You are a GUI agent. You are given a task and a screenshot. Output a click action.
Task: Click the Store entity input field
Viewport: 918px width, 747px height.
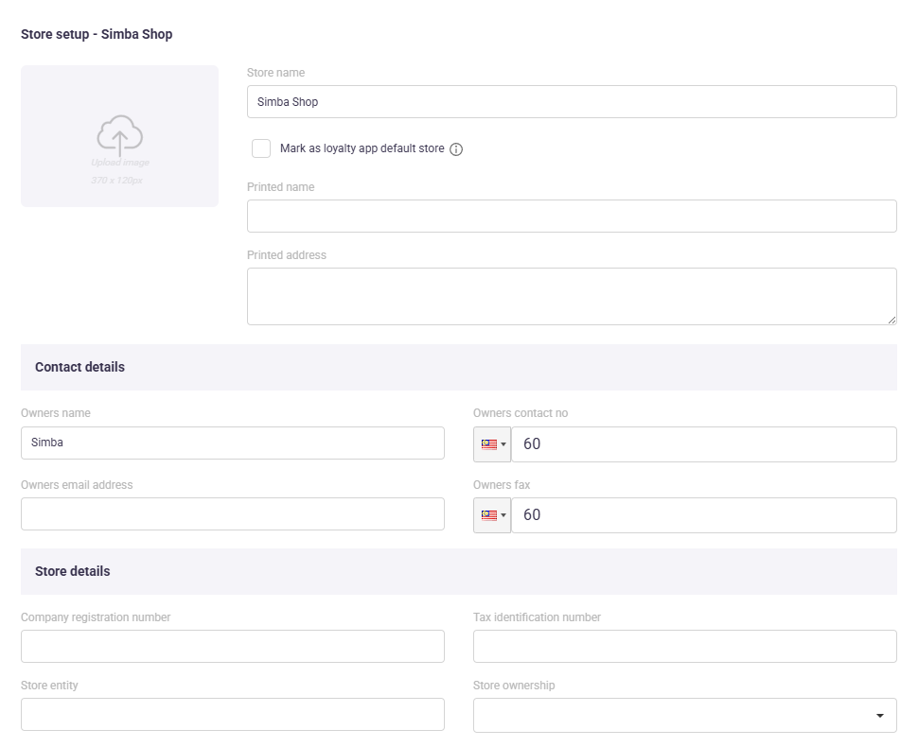(x=232, y=714)
